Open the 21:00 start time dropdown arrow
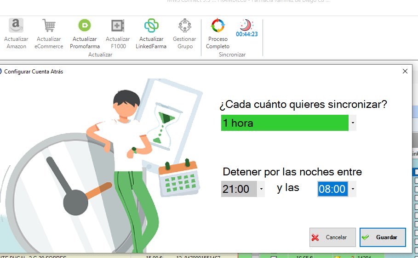Image resolution: width=418 pixels, height=258 pixels. (261, 189)
